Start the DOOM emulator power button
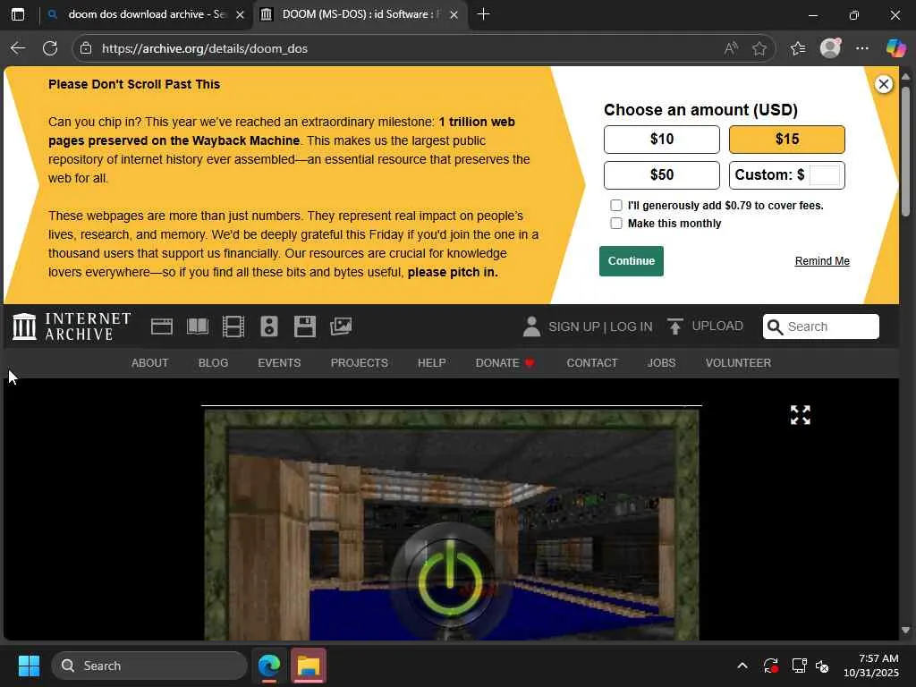The image size is (916, 687). click(450, 579)
